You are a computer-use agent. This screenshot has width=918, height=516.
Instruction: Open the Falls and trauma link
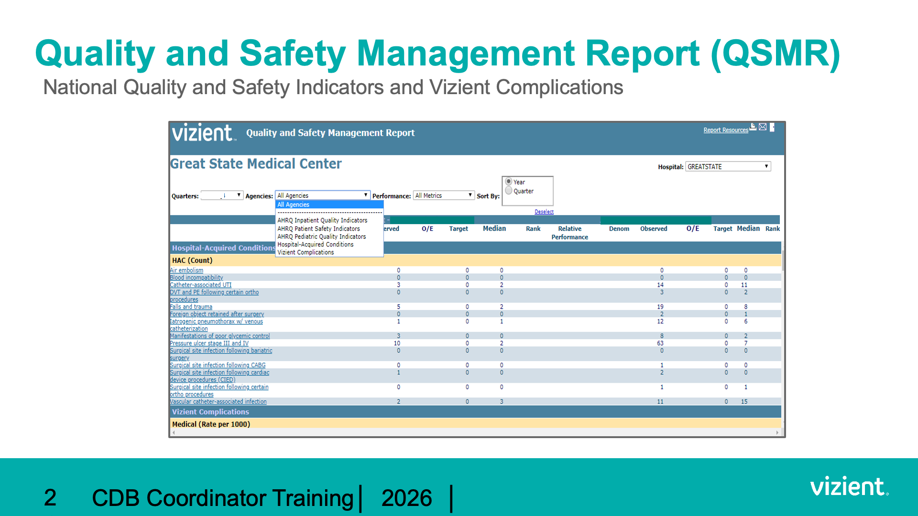191,307
